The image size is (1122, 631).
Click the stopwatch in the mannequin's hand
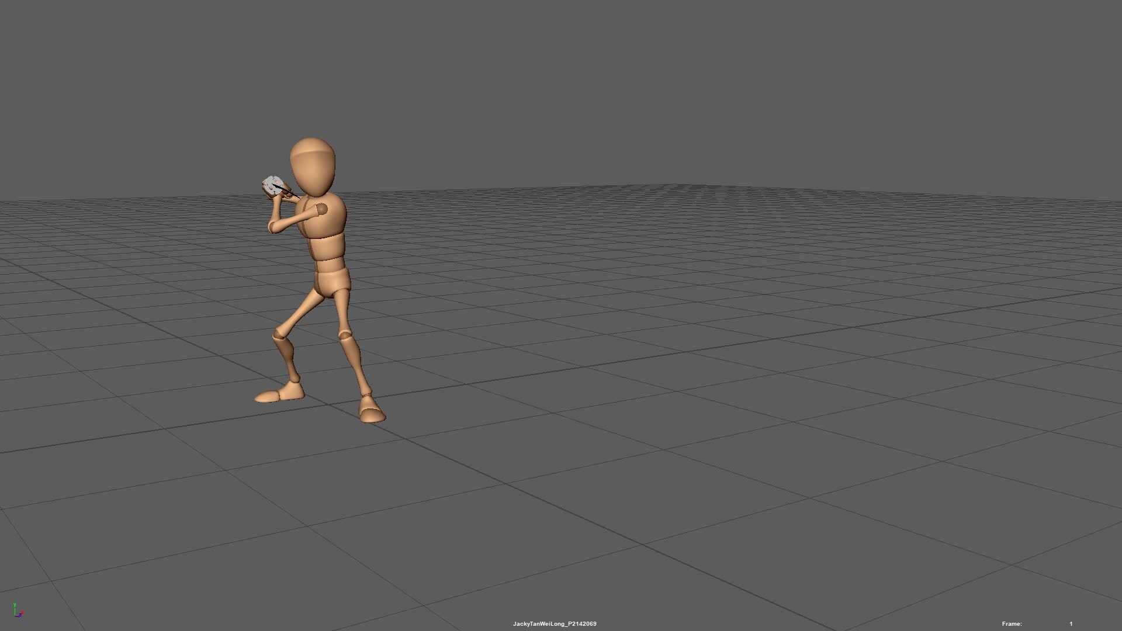click(x=271, y=184)
